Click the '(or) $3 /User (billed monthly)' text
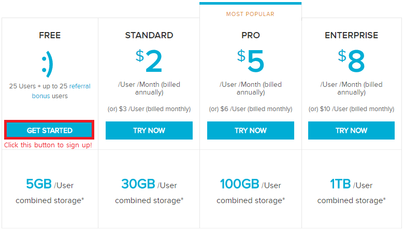Viewport: 404px width, 231px height. click(x=149, y=109)
